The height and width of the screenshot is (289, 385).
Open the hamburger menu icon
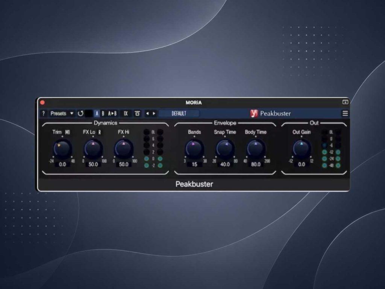coord(345,113)
